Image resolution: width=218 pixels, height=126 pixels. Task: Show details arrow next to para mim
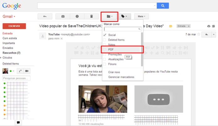tap(61, 38)
